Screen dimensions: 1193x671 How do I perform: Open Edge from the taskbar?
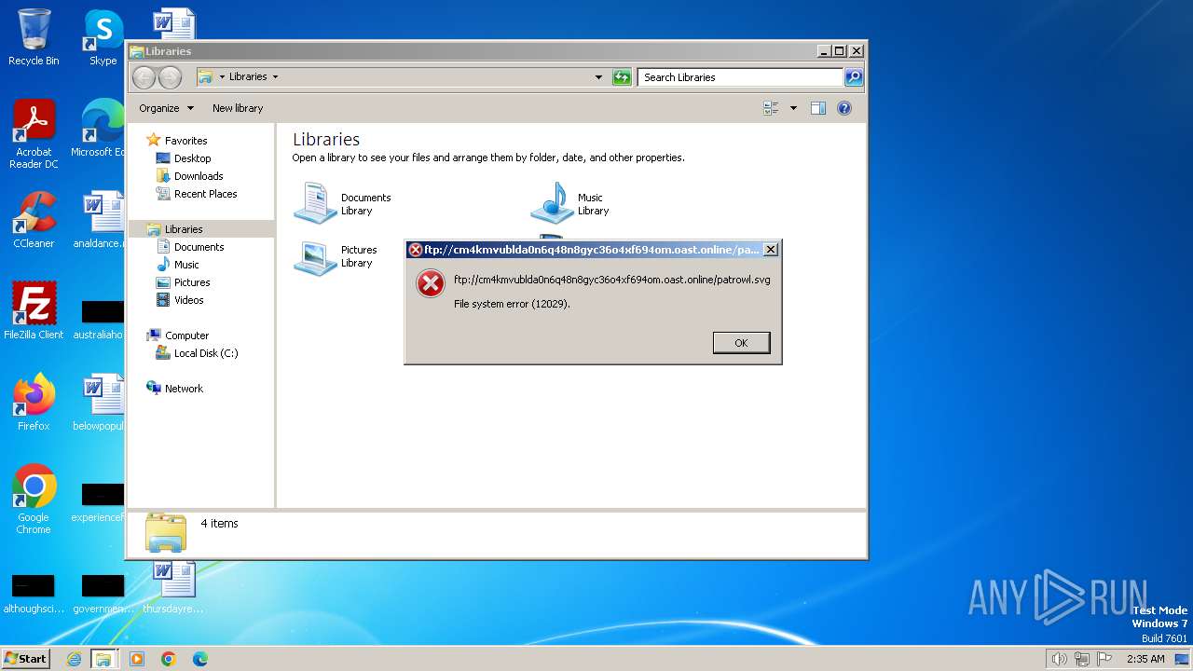(x=200, y=659)
